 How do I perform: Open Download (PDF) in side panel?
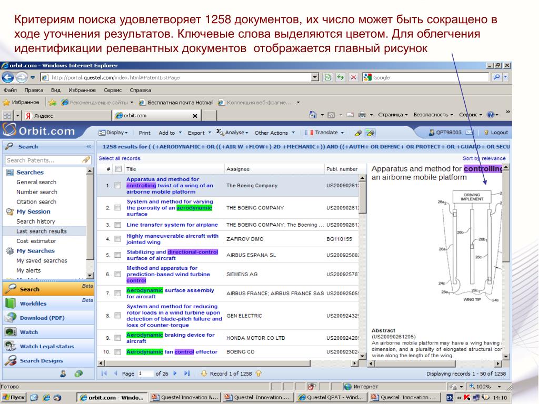click(x=48, y=318)
